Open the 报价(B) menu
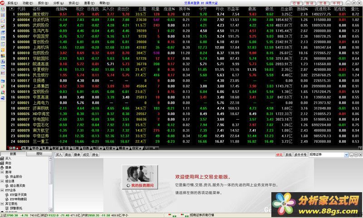This screenshot has height=218, width=363. pos(43,3)
